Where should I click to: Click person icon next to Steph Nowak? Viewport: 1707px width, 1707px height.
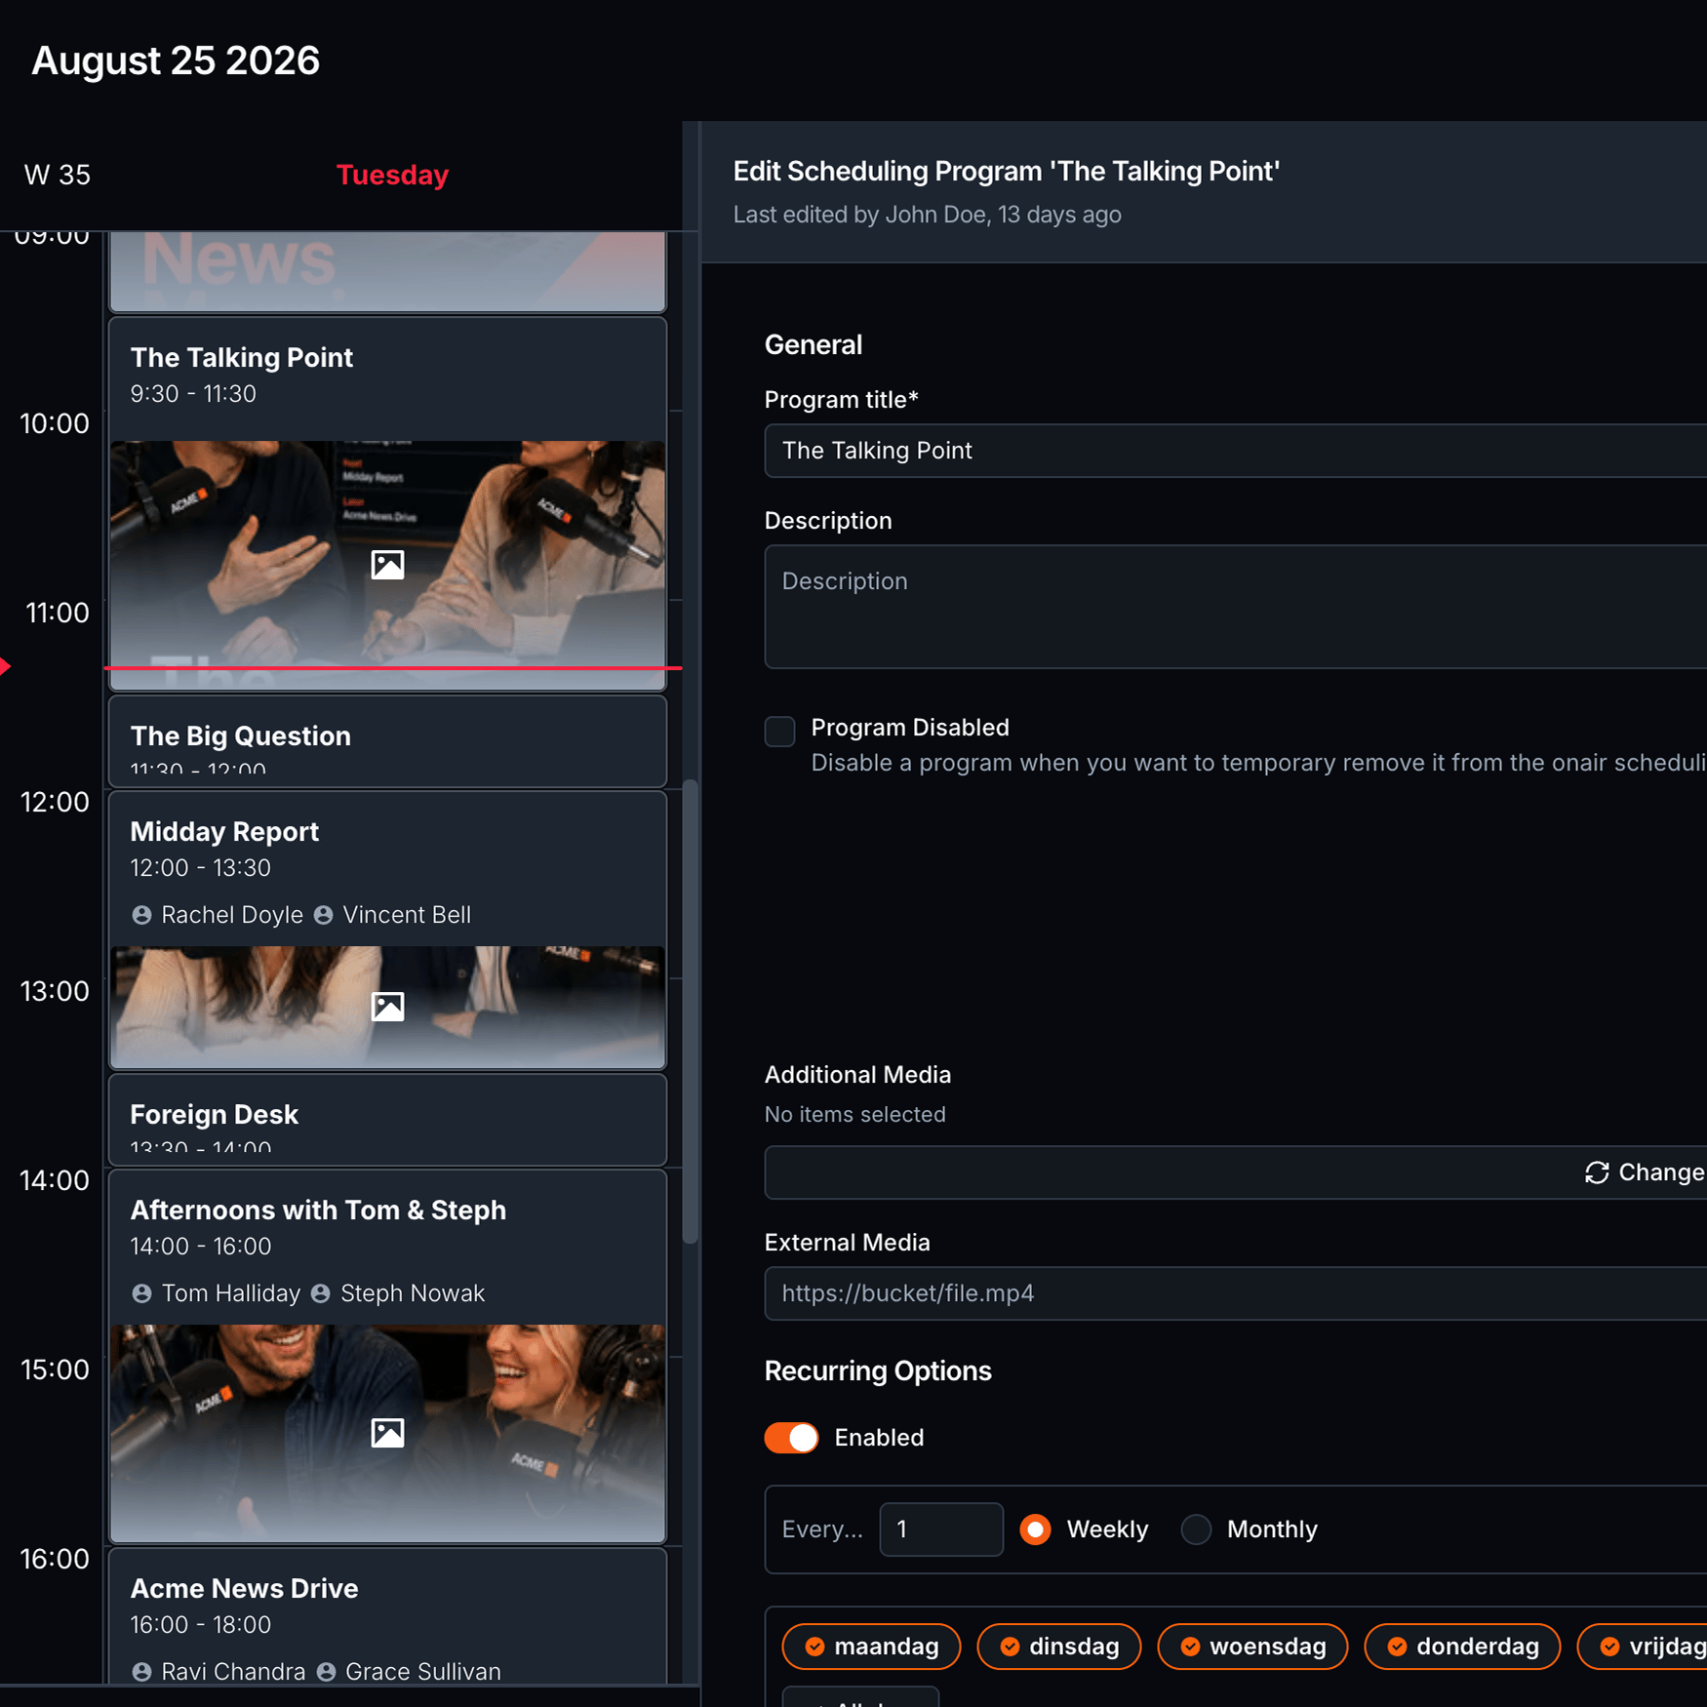point(320,1293)
